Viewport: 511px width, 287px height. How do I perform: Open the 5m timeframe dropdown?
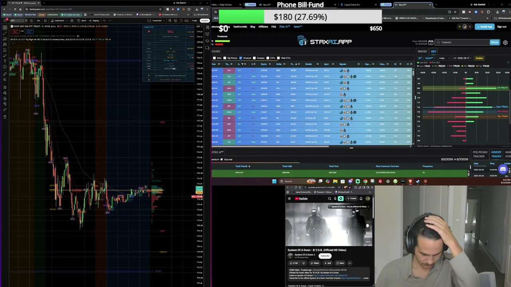point(38,20)
